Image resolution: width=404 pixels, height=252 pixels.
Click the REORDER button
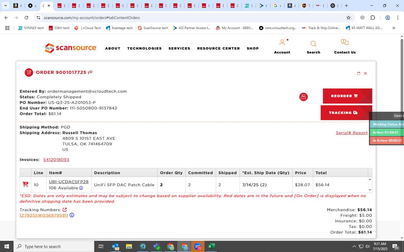pos(347,96)
